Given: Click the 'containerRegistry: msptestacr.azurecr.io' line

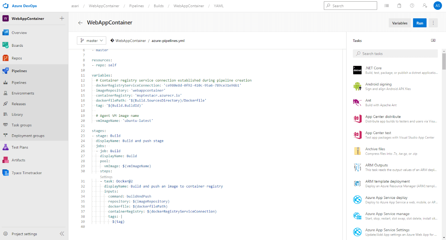Looking at the screenshot, I should [139, 95].
